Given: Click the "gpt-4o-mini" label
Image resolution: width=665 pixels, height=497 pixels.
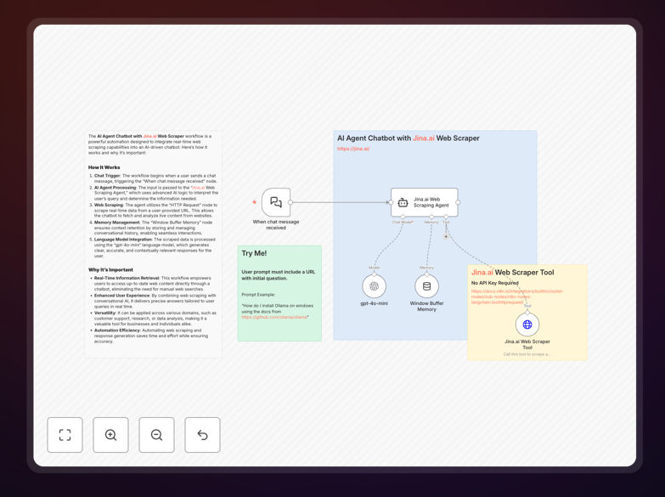Looking at the screenshot, I should pyautogui.click(x=374, y=303).
